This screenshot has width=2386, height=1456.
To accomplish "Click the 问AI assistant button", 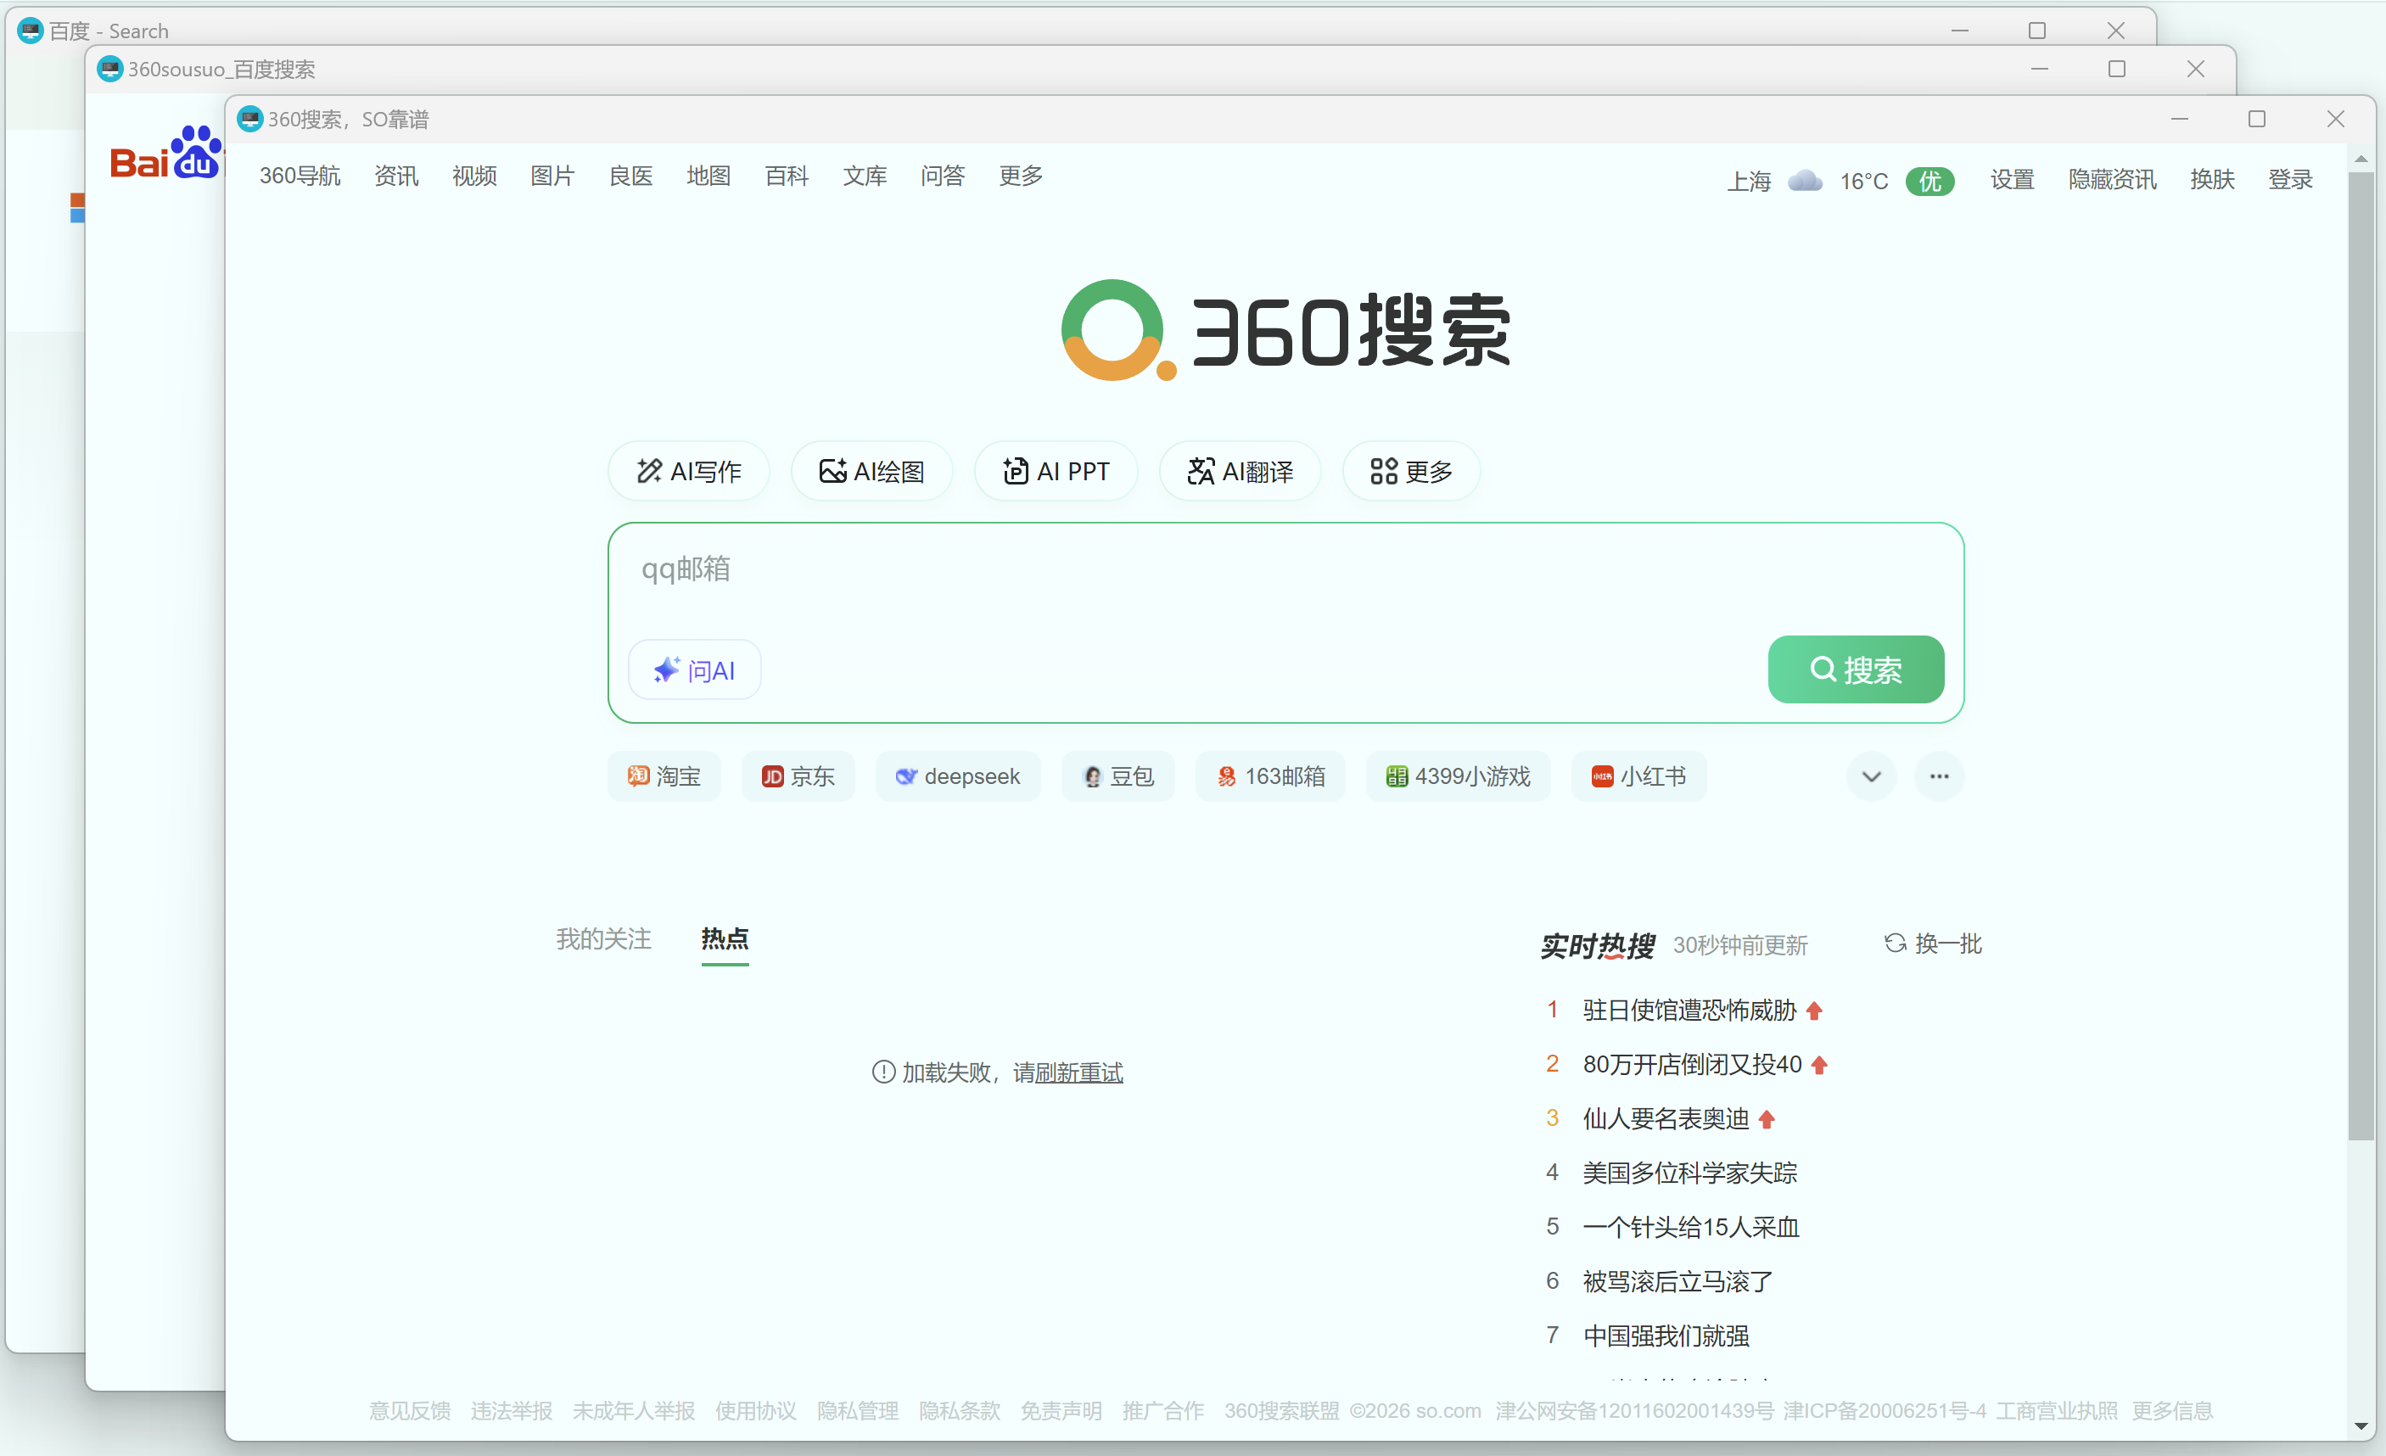I will [693, 669].
